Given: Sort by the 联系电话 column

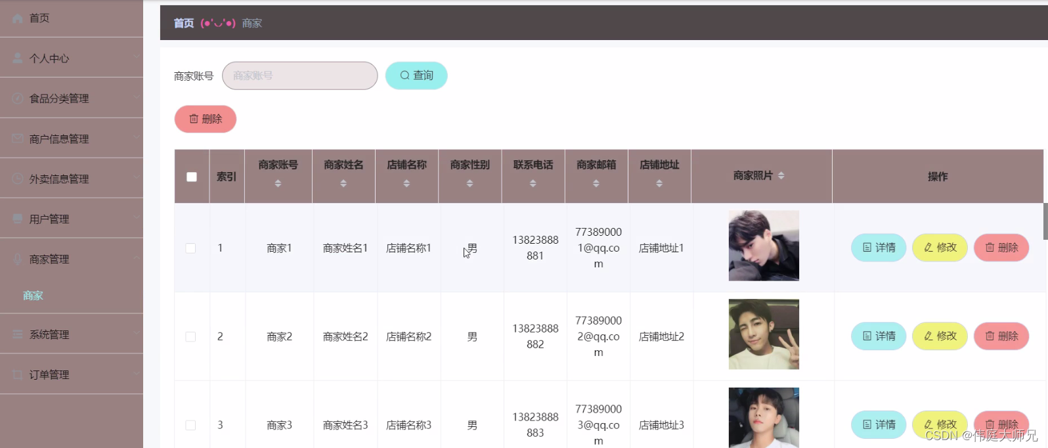Looking at the screenshot, I should pyautogui.click(x=533, y=183).
